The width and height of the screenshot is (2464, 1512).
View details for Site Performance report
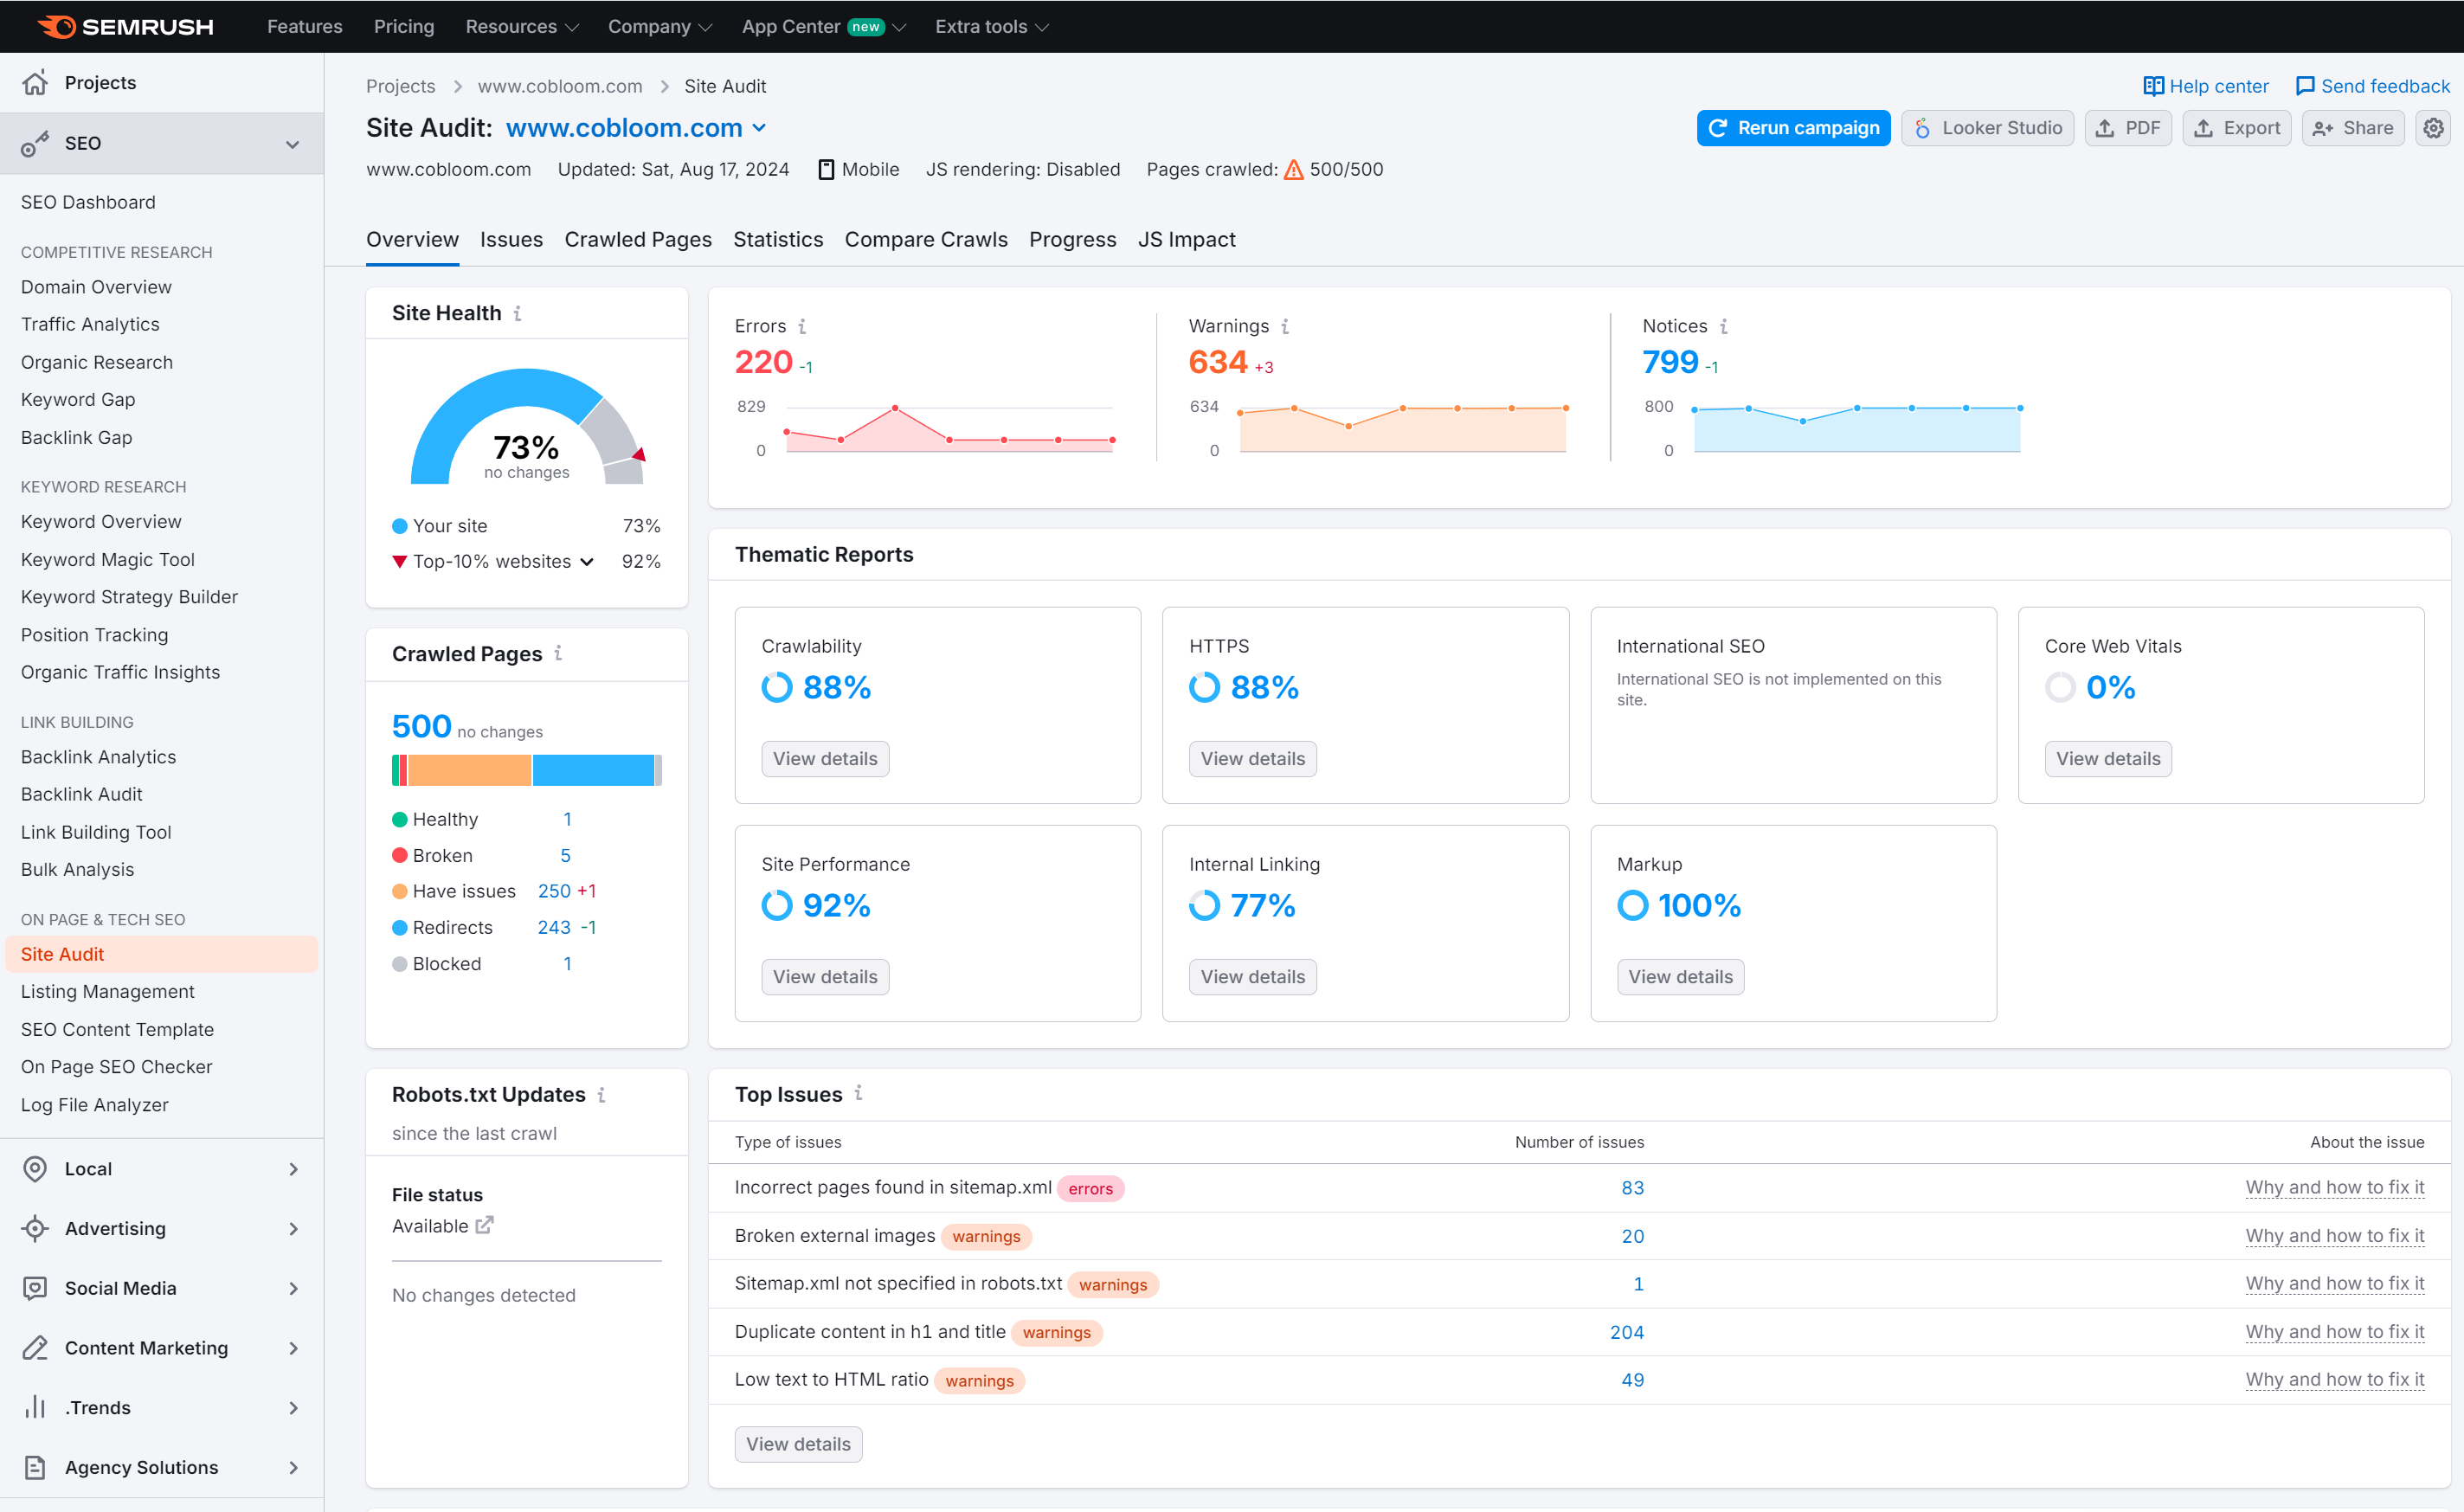[x=825, y=976]
